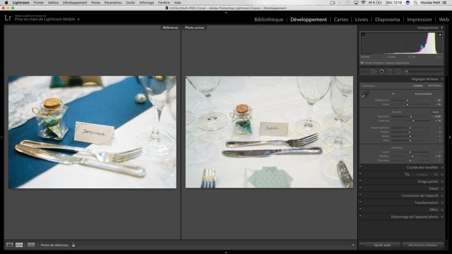Open toolbar content dropdown arrow at bottom
The image size is (452, 254).
pos(353,245)
